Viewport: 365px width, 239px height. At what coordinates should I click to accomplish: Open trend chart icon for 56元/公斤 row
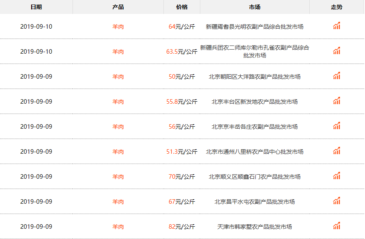click(x=337, y=125)
